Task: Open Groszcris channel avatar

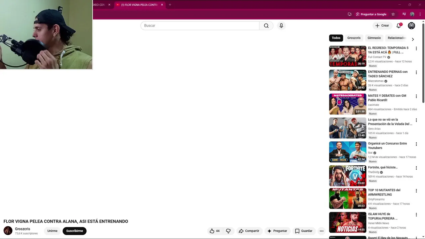Action: click(8, 231)
